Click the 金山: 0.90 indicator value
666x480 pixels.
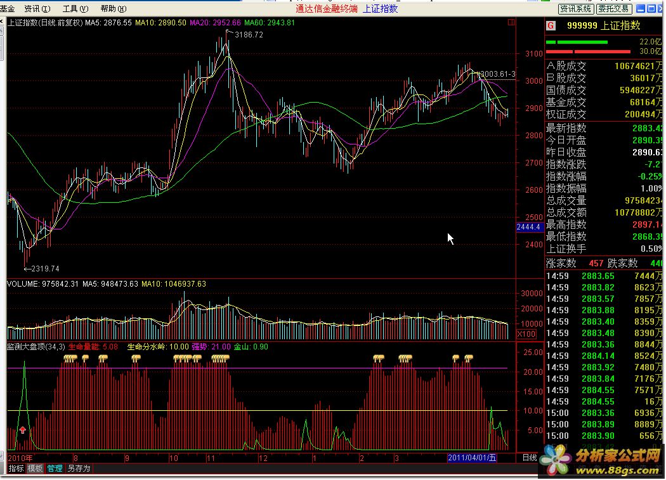pyautogui.click(x=251, y=347)
